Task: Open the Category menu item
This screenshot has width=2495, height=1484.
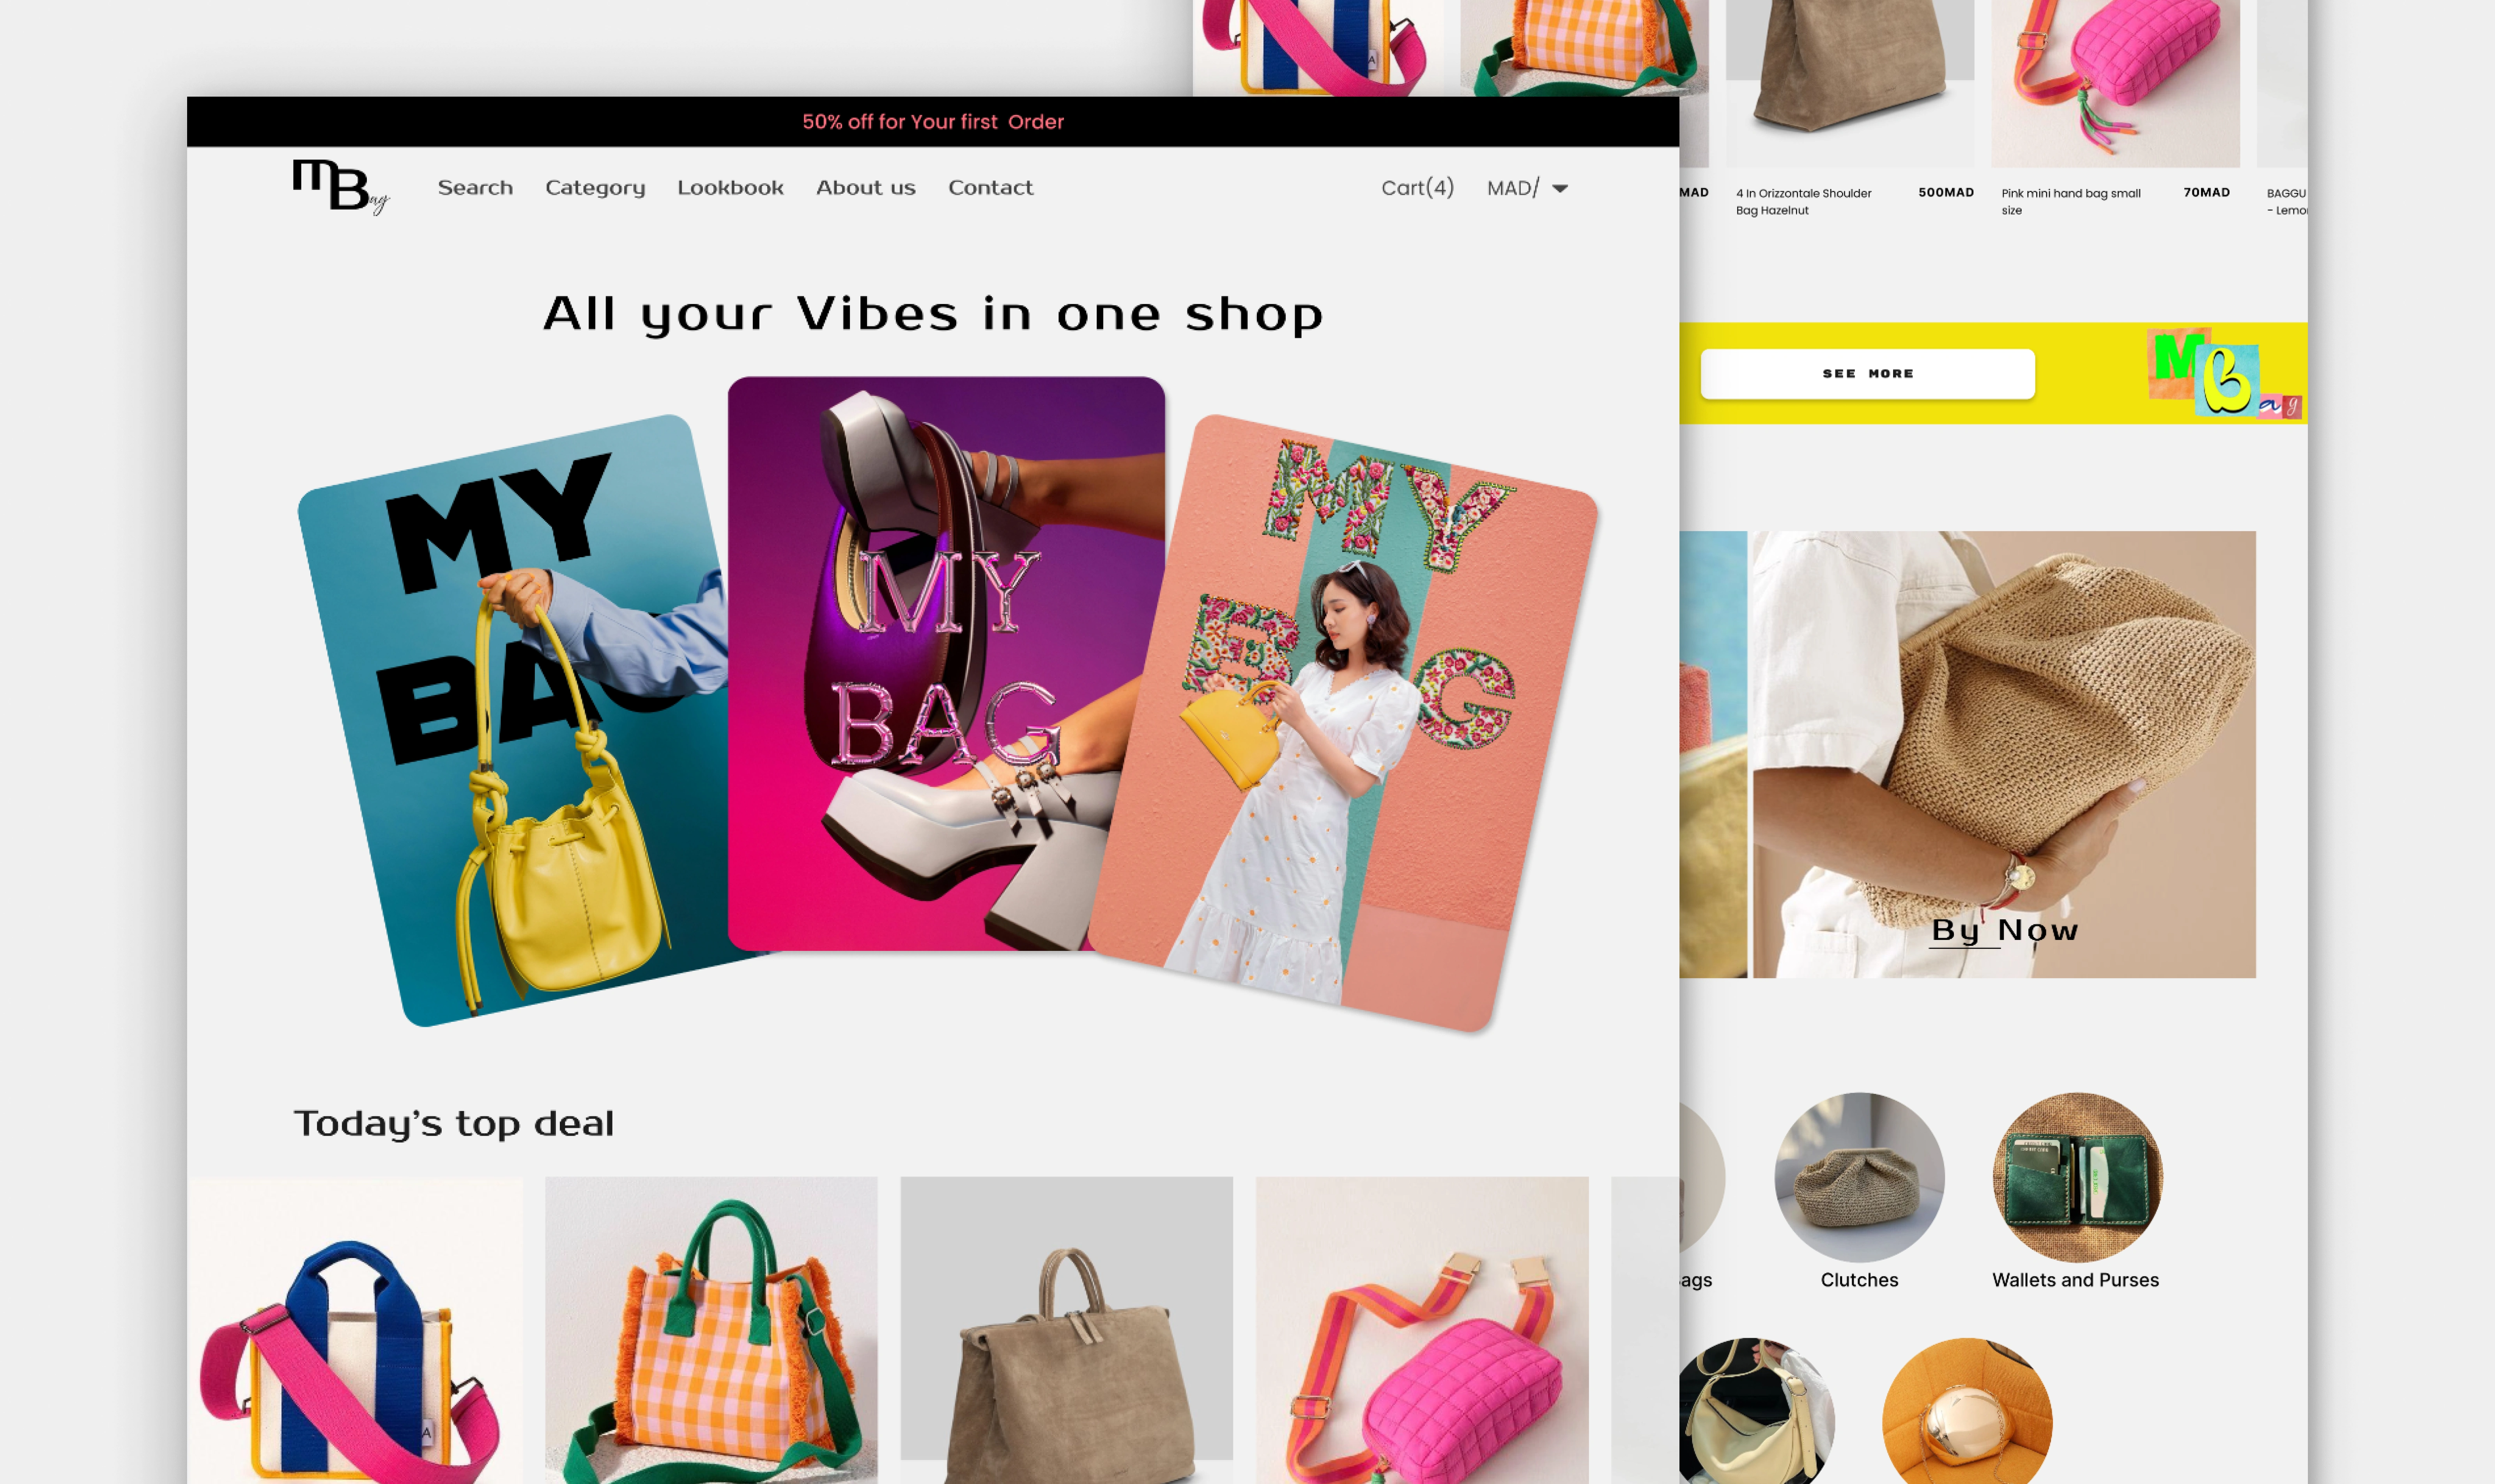Action: pyautogui.click(x=595, y=188)
